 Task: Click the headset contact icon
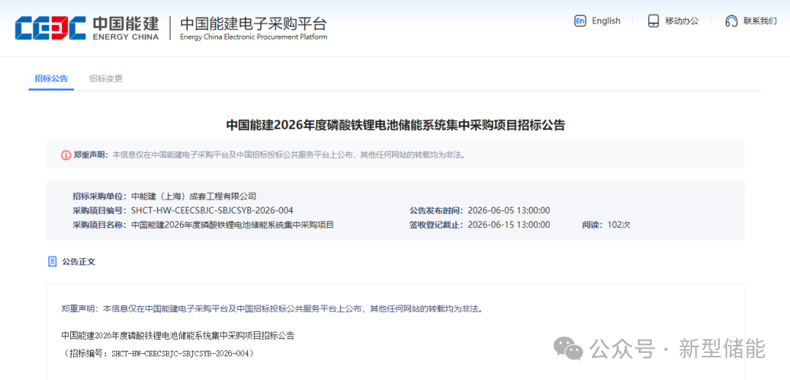pyautogui.click(x=731, y=21)
